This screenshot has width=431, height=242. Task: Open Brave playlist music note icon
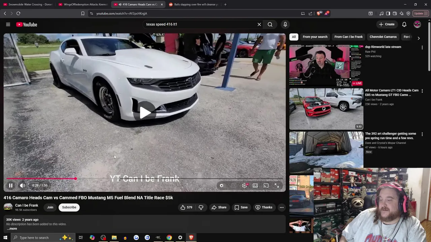pos(381,13)
